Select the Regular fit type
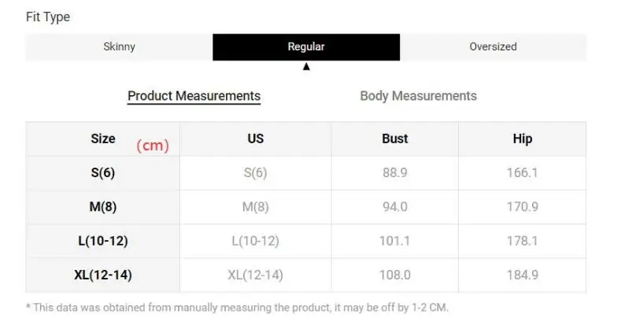This screenshot has height=329, width=621. click(306, 46)
